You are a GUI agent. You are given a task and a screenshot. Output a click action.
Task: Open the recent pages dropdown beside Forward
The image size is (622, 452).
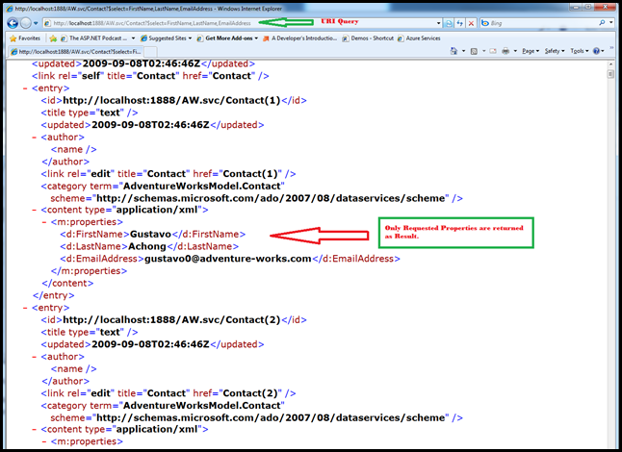tap(36, 23)
